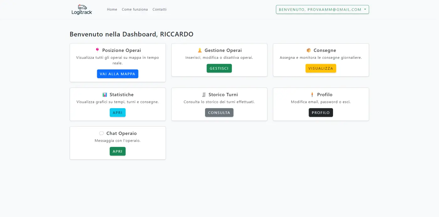
Task: Click the bar chart icon on Statistiche card
Action: (104, 94)
